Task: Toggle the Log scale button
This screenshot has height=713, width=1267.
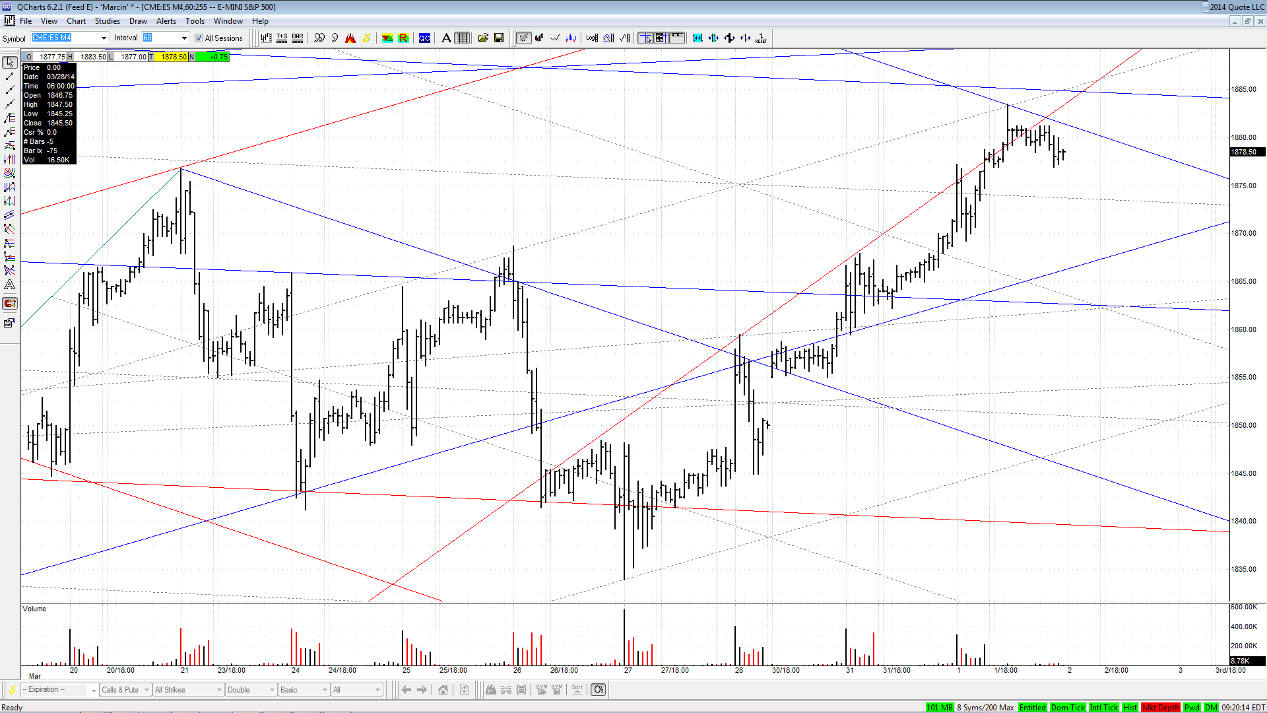Action: click(592, 38)
